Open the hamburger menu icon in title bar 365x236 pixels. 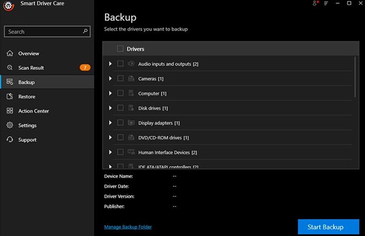326,3
